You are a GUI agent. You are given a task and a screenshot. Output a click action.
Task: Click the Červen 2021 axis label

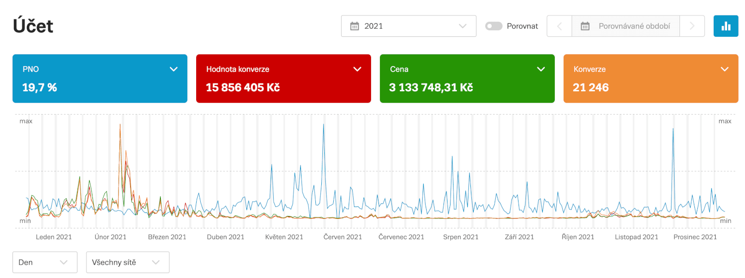(343, 237)
